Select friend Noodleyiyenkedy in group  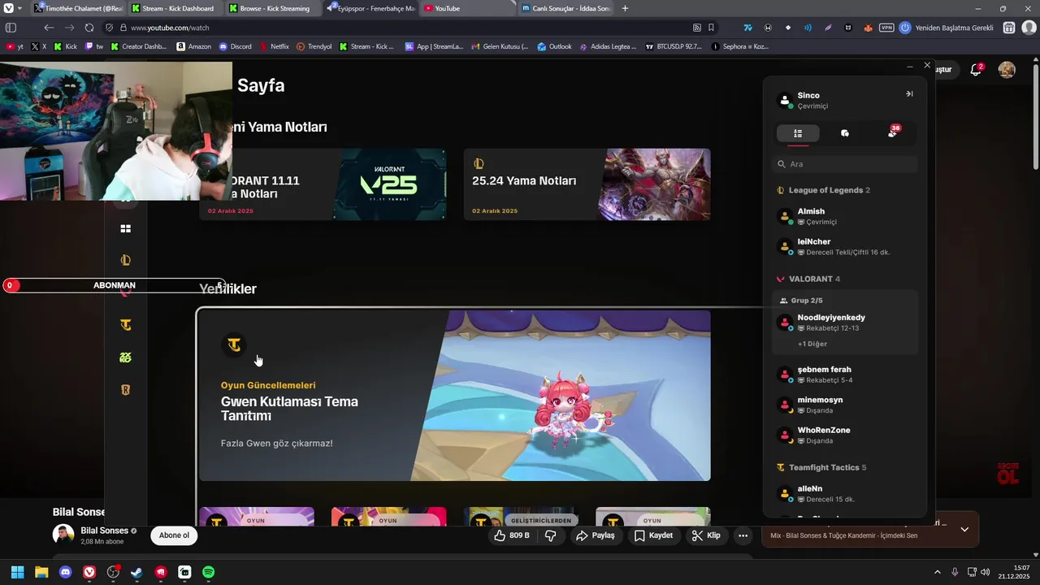pyautogui.click(x=845, y=323)
